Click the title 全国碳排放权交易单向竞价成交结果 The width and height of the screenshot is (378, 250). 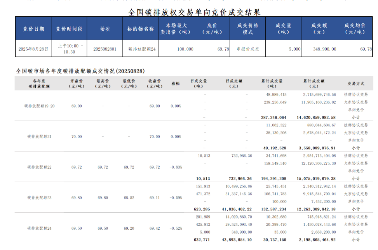[194, 12]
